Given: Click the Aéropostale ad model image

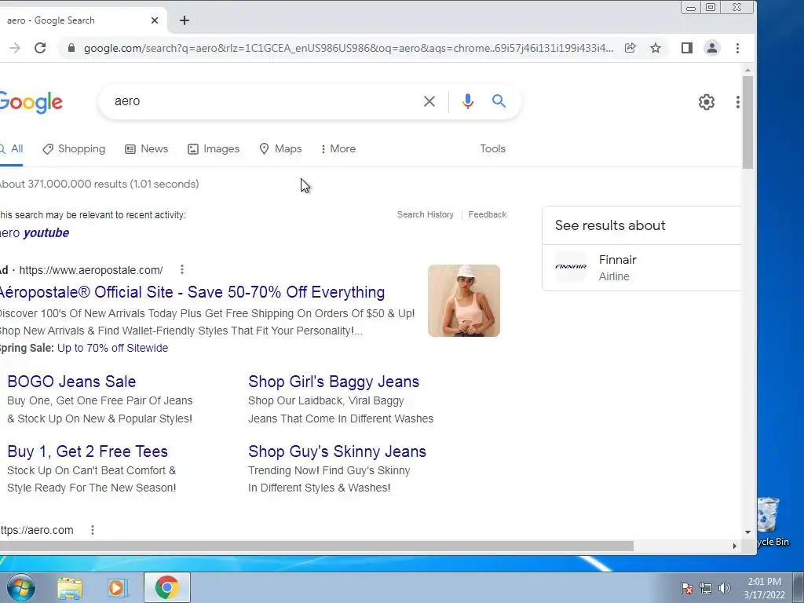Looking at the screenshot, I should click(464, 301).
